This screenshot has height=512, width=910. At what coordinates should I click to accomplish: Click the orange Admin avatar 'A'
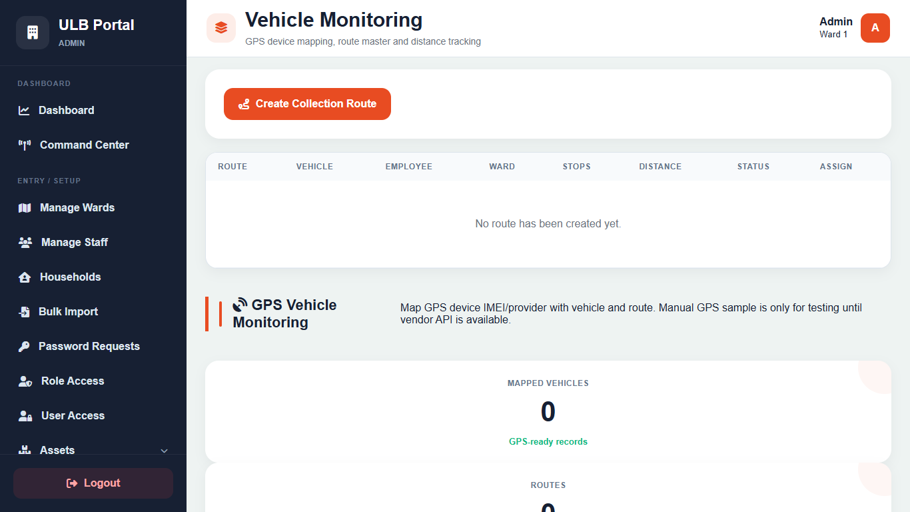(875, 28)
